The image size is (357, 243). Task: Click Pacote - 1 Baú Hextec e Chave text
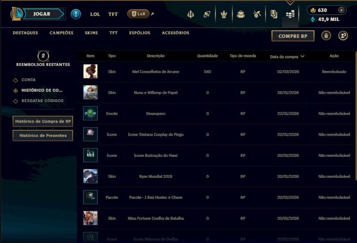tap(155, 197)
